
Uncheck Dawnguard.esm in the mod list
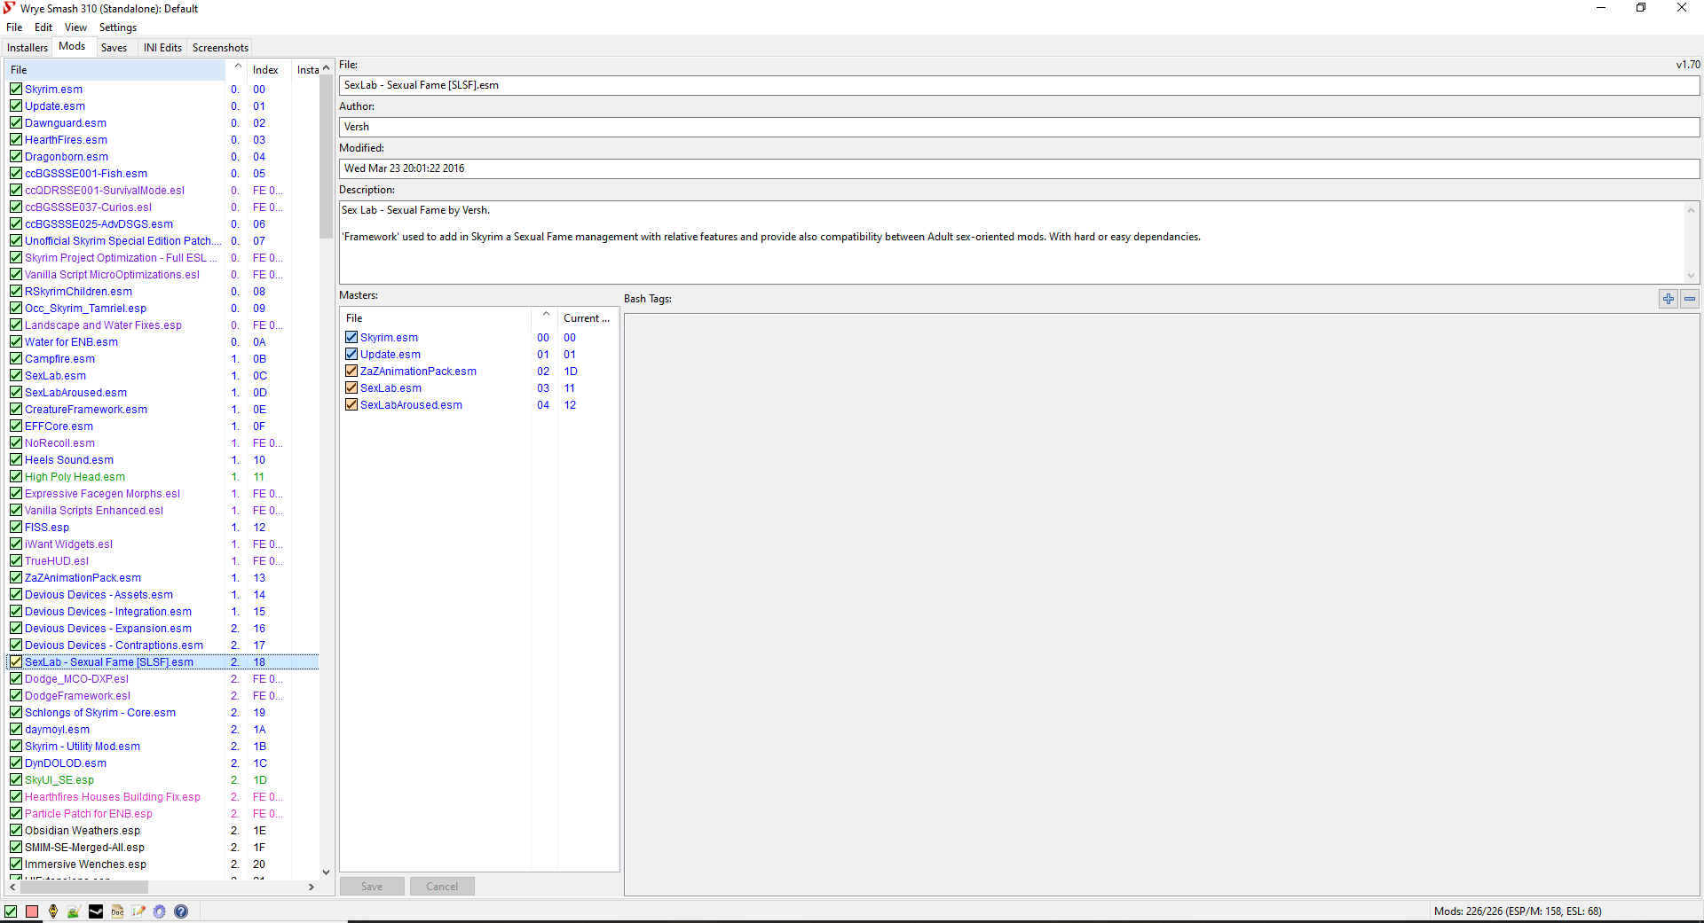point(16,122)
